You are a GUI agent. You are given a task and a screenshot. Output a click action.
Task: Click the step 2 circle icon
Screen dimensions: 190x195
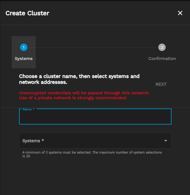click(x=162, y=47)
